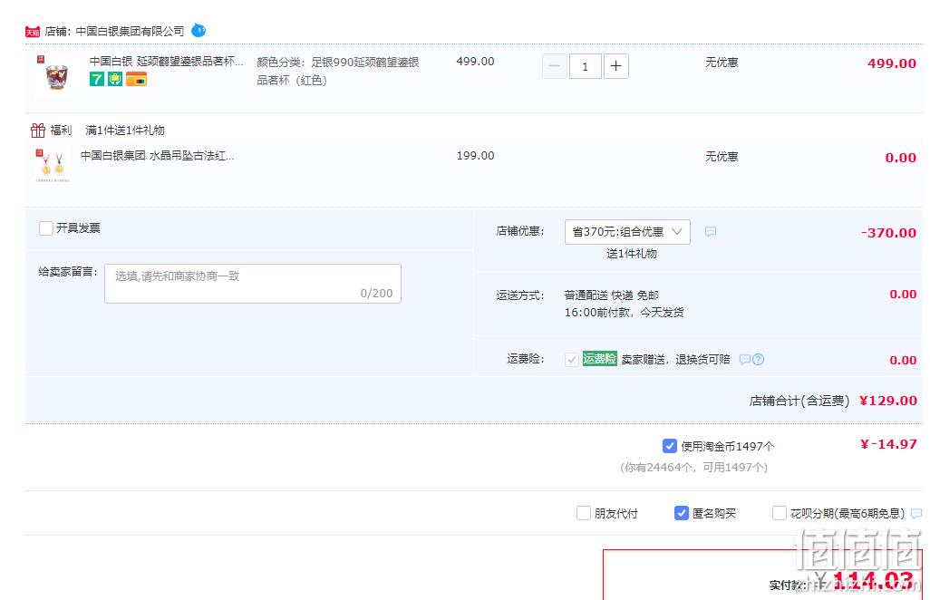The width and height of the screenshot is (930, 600).
Task: Click the comment bubble icon after 退换货可赔
Action: (x=745, y=359)
